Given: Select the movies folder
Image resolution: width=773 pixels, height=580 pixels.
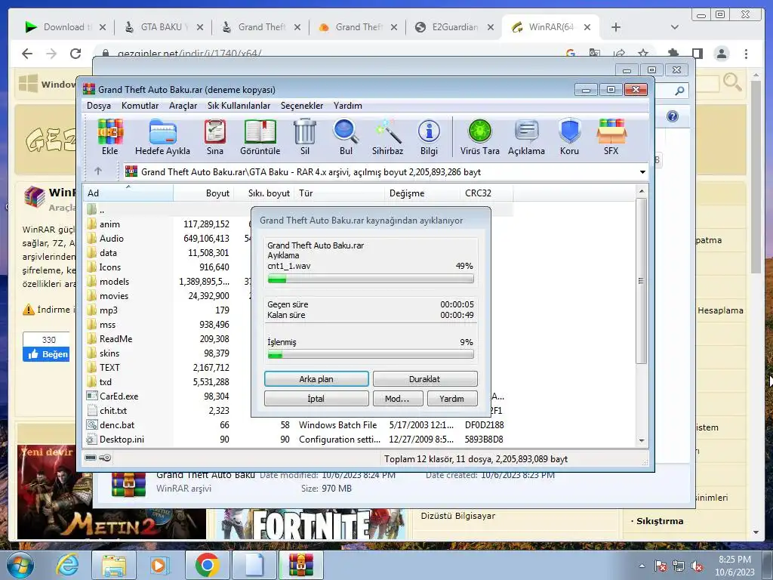Looking at the screenshot, I should click(x=113, y=295).
